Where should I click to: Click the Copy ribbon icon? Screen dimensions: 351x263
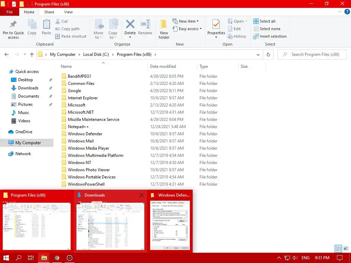pyautogui.click(x=32, y=24)
